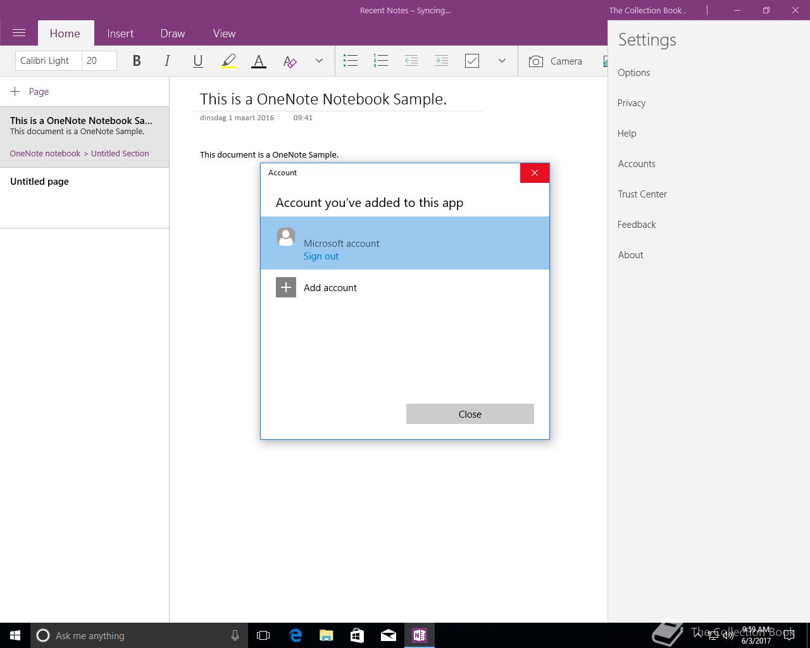Switch to the Insert tab
Screen dimensions: 810x648
(x=120, y=34)
